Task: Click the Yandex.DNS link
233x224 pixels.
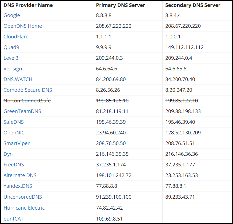Action: coord(18,186)
